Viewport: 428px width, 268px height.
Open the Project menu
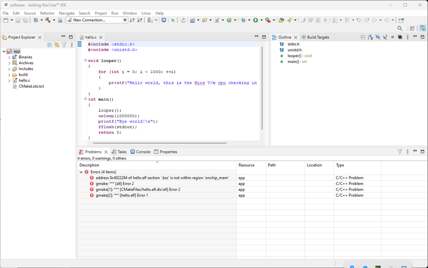click(x=101, y=13)
